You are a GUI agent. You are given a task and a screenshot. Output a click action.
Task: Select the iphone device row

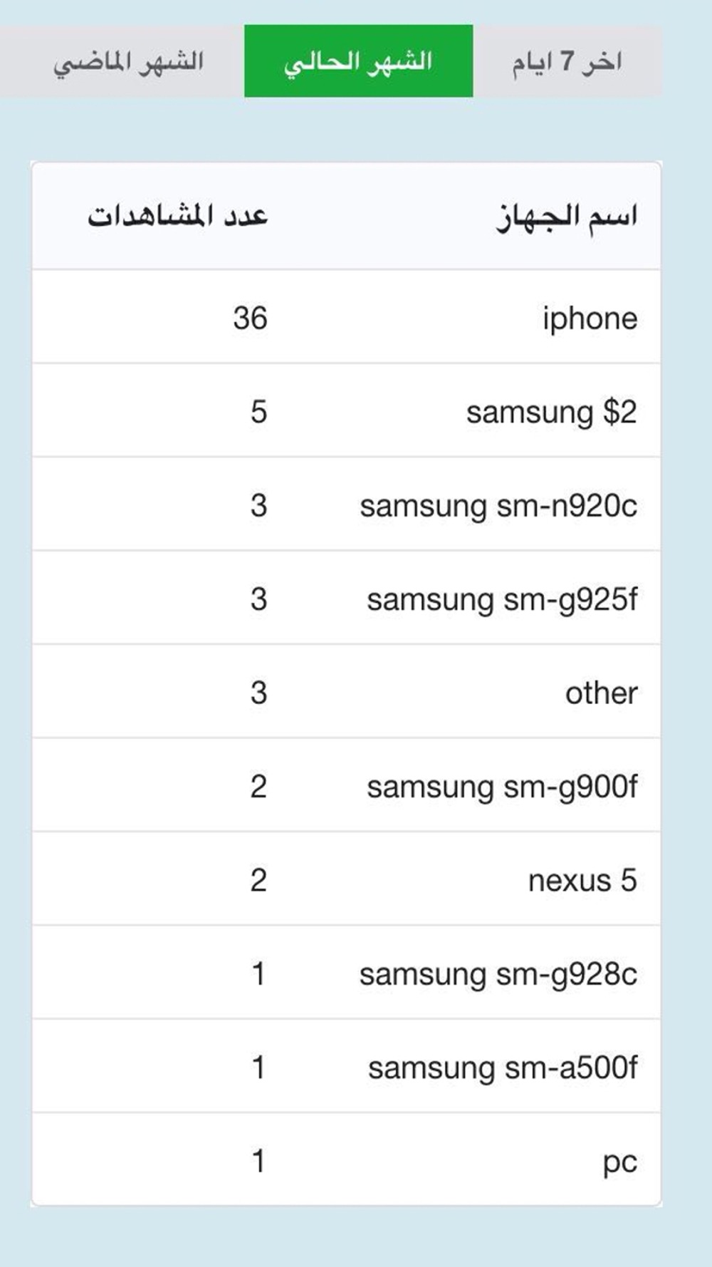click(x=347, y=317)
